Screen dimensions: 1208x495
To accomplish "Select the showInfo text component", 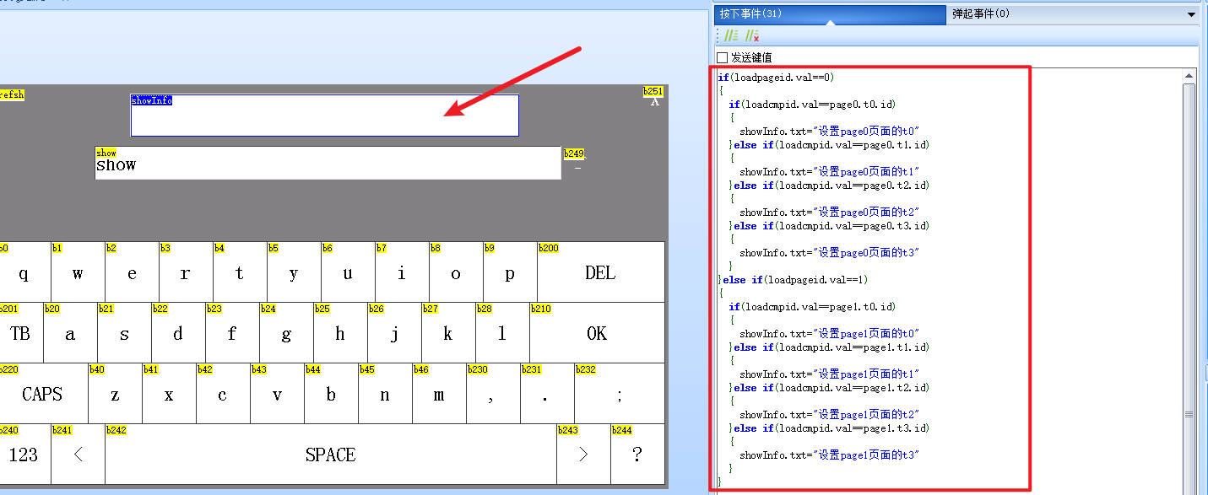I will tap(324, 116).
